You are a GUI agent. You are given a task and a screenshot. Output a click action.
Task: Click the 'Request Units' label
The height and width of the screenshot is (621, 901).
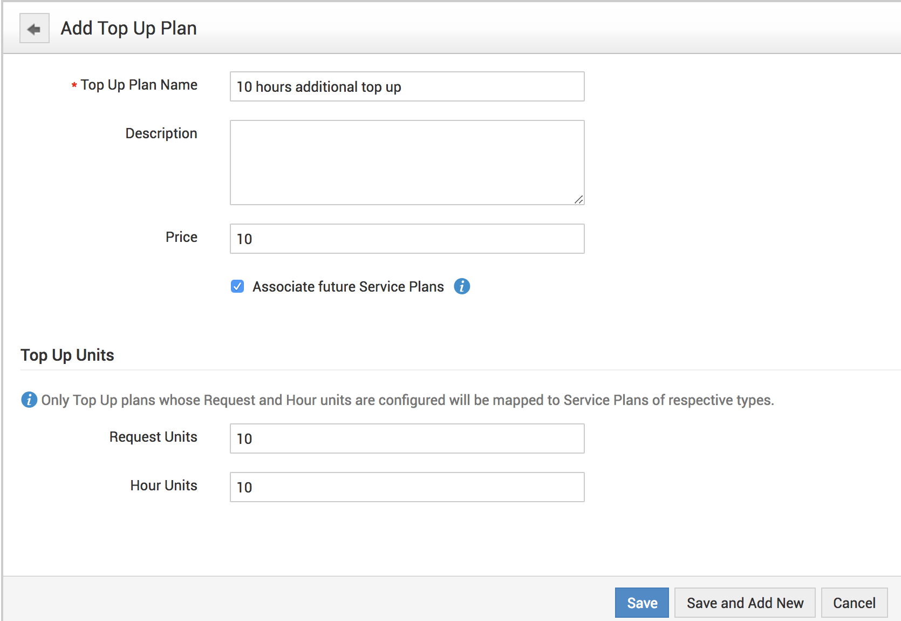click(x=153, y=437)
